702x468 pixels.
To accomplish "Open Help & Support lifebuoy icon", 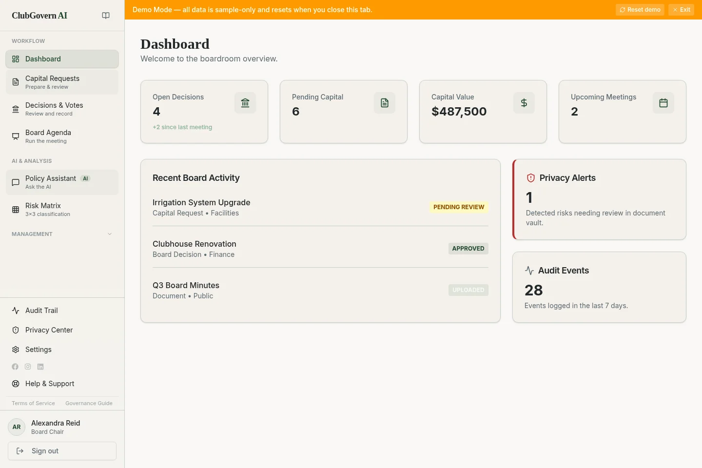I will (x=16, y=384).
